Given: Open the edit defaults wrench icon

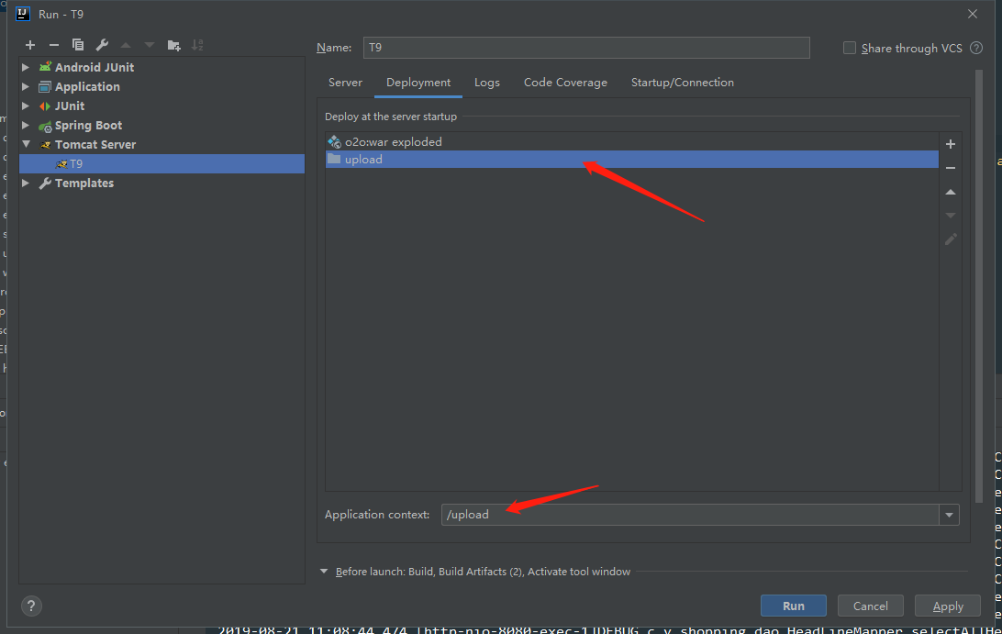Looking at the screenshot, I should 102,45.
